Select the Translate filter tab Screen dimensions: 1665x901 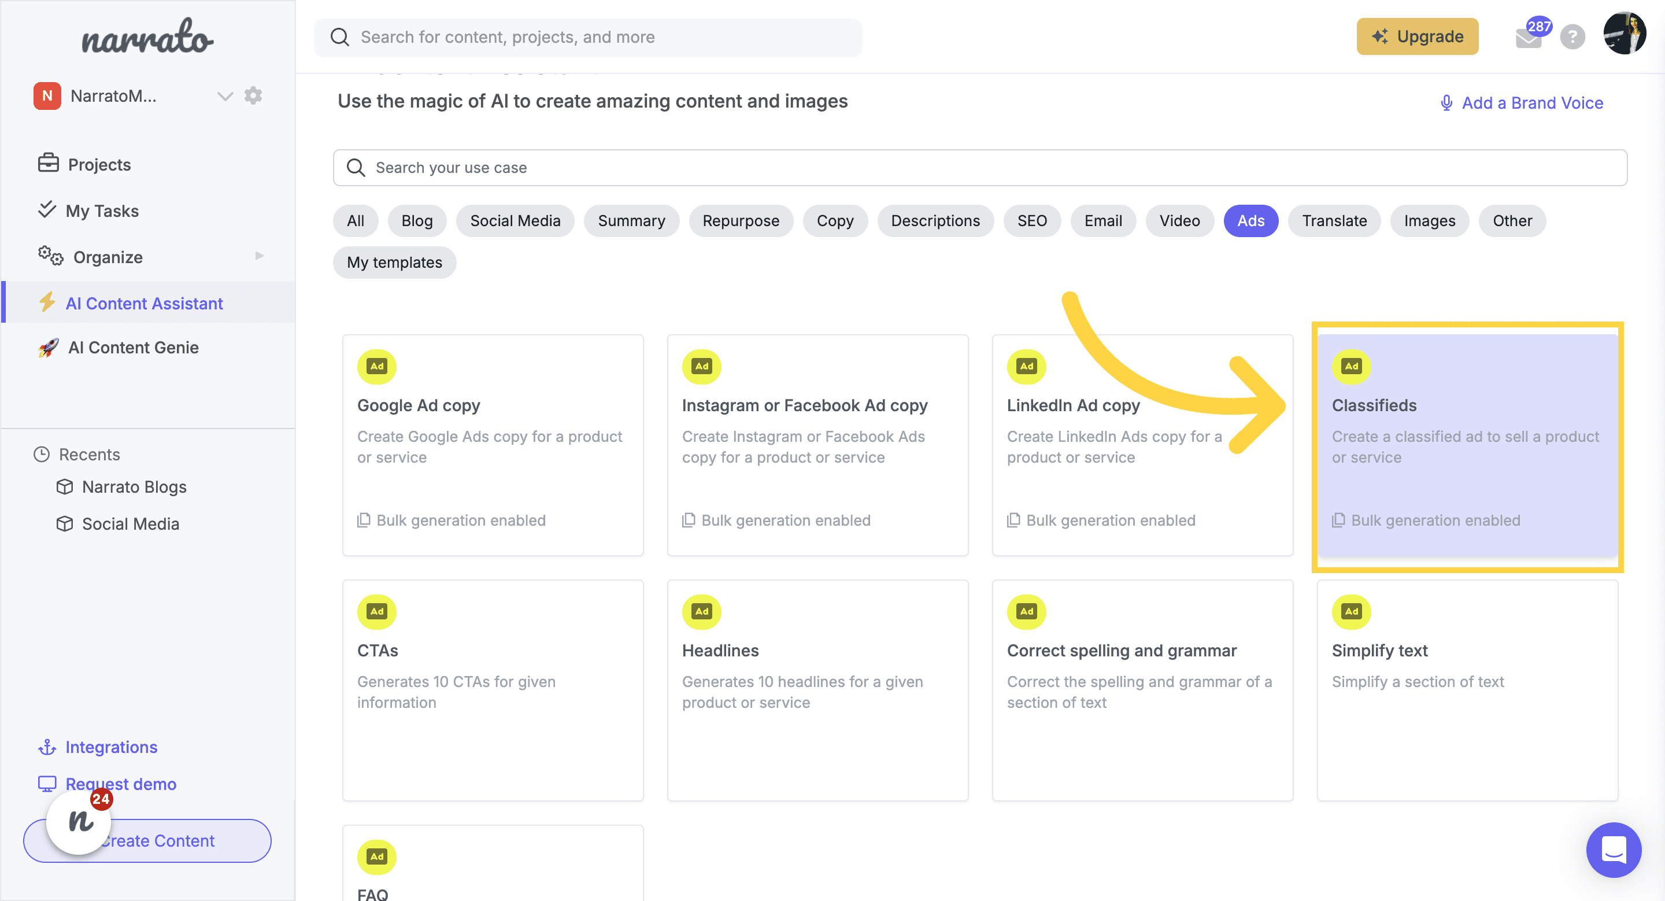[1334, 220]
